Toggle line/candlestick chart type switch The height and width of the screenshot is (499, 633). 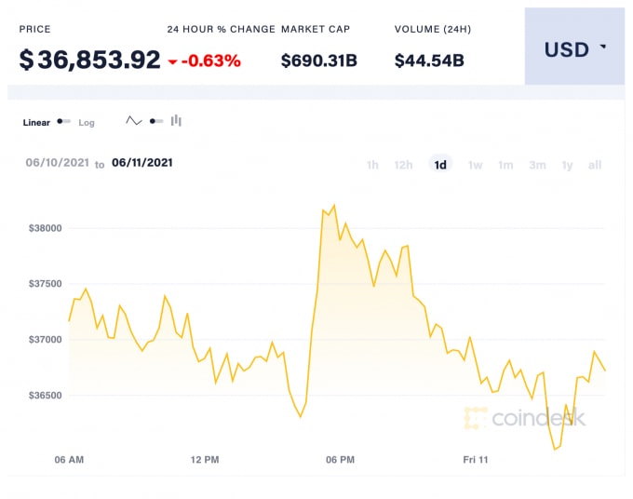tap(156, 121)
